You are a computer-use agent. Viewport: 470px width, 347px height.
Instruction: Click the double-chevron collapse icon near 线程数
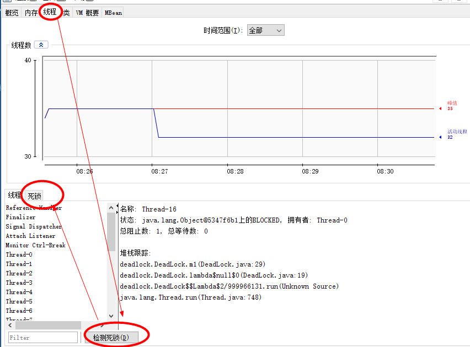point(41,45)
